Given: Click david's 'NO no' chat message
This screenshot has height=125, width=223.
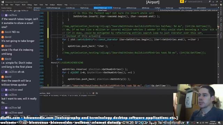Looking at the screenshot, I should coord(16,32).
